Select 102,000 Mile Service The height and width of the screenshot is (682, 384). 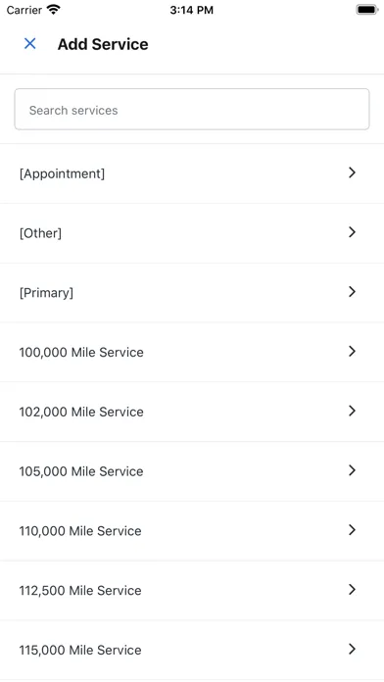pos(192,412)
